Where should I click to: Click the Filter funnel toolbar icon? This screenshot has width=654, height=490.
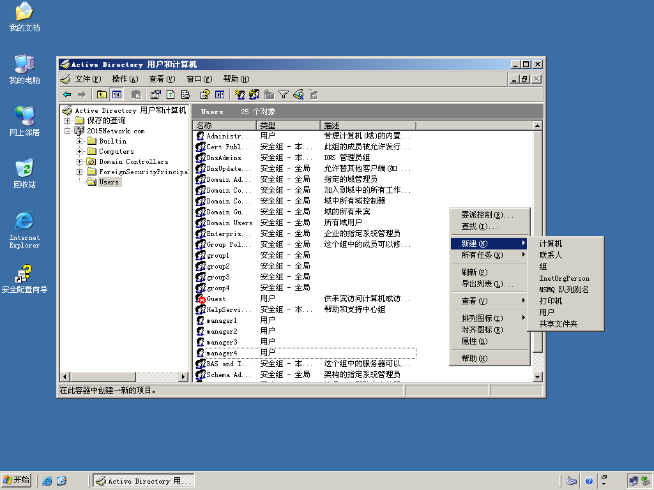click(x=284, y=94)
